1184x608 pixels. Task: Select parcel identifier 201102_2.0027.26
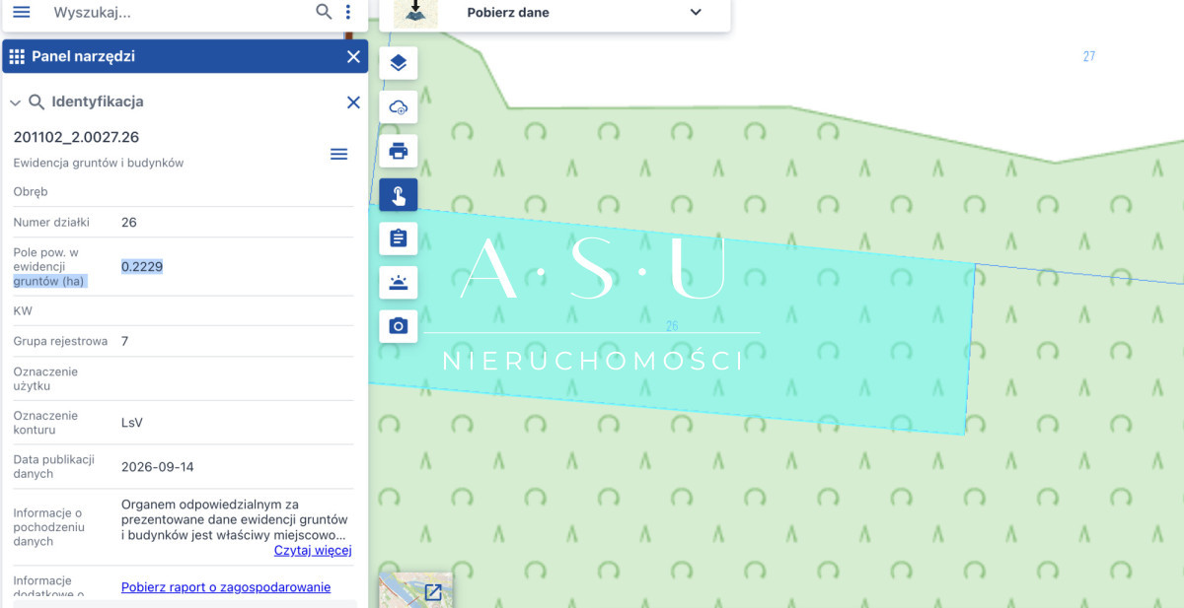tap(76, 137)
